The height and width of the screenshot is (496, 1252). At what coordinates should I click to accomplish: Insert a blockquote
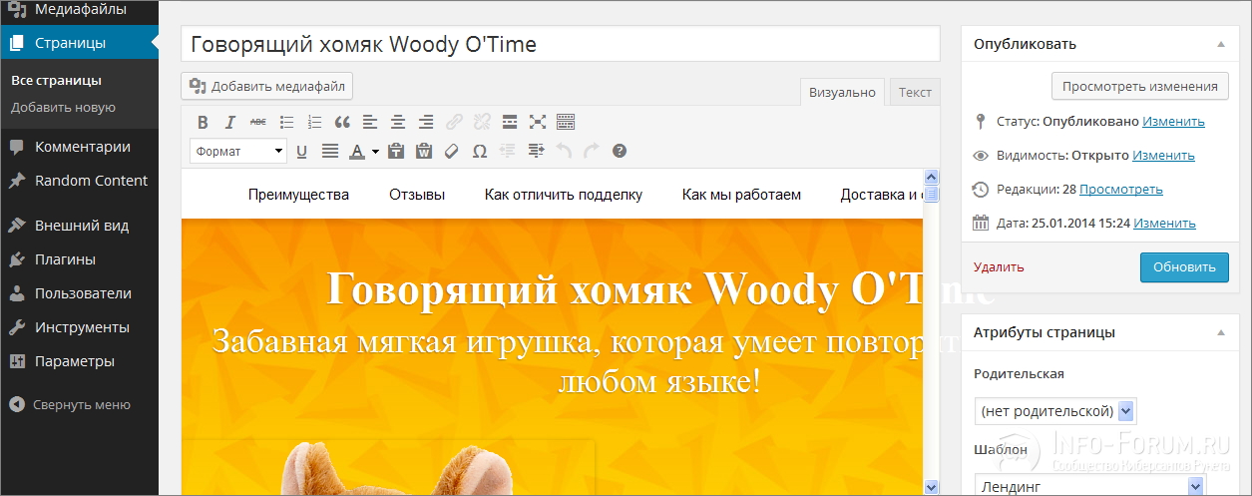tap(342, 122)
